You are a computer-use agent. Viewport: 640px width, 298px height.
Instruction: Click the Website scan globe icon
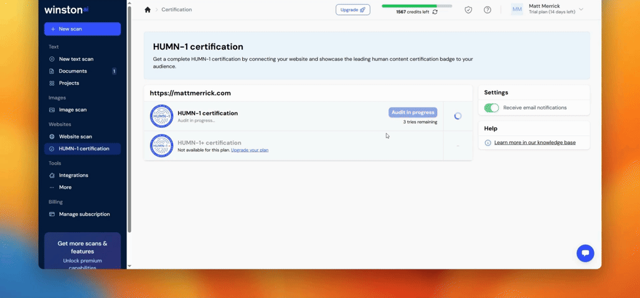52,137
